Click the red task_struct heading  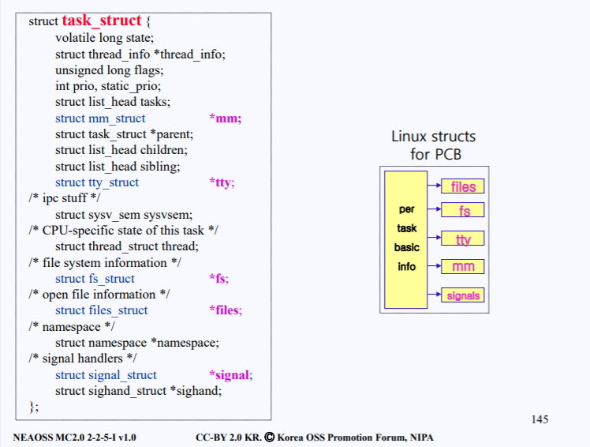(102, 21)
